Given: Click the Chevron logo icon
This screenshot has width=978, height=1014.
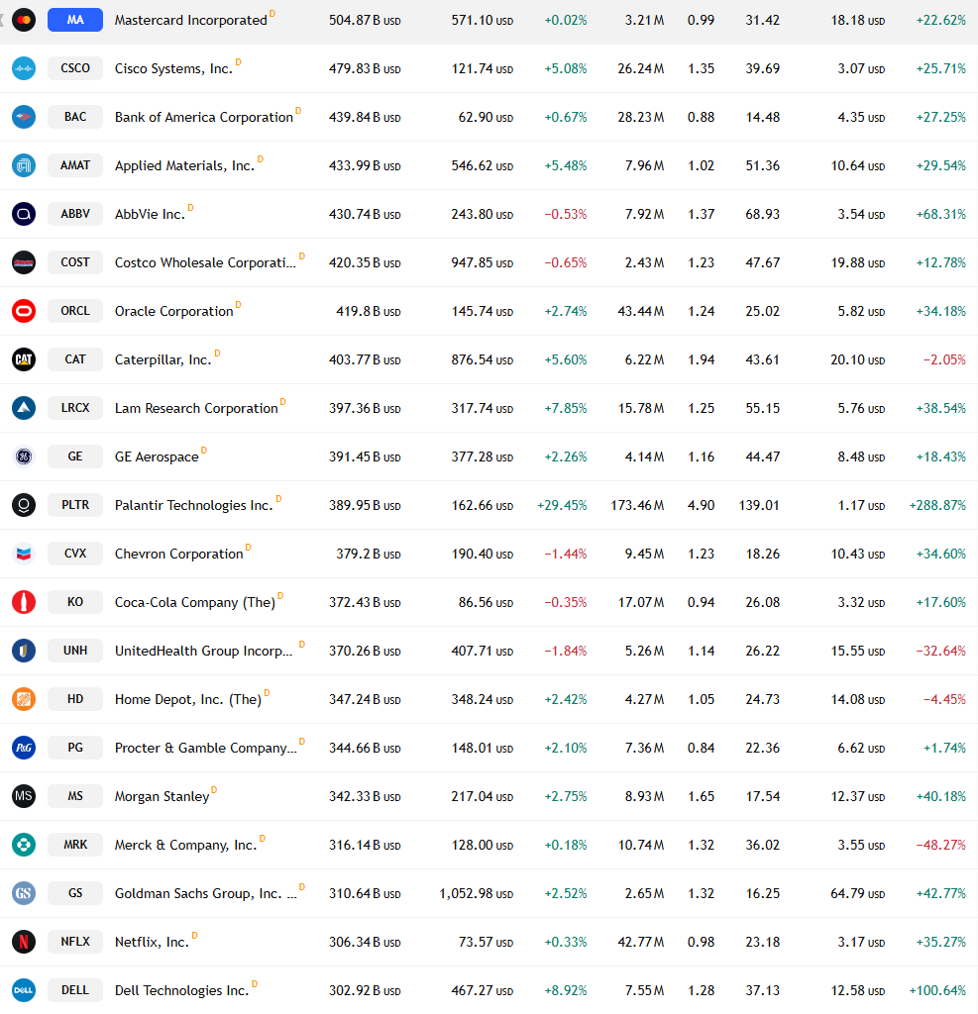Looking at the screenshot, I should click(x=24, y=554).
